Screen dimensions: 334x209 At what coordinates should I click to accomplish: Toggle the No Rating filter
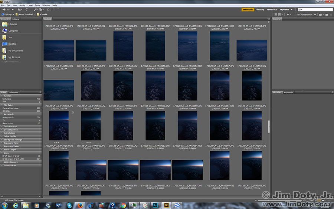coord(21,99)
